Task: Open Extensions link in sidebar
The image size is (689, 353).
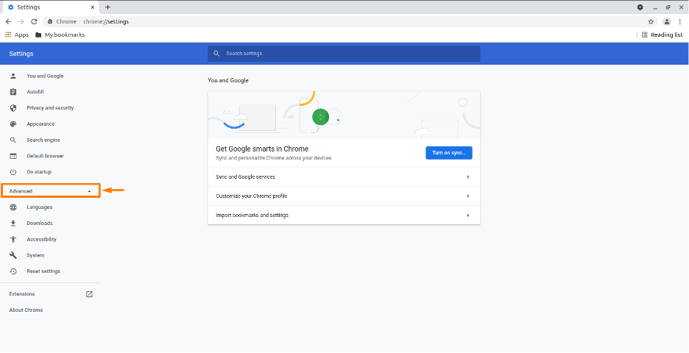Action: [x=22, y=294]
